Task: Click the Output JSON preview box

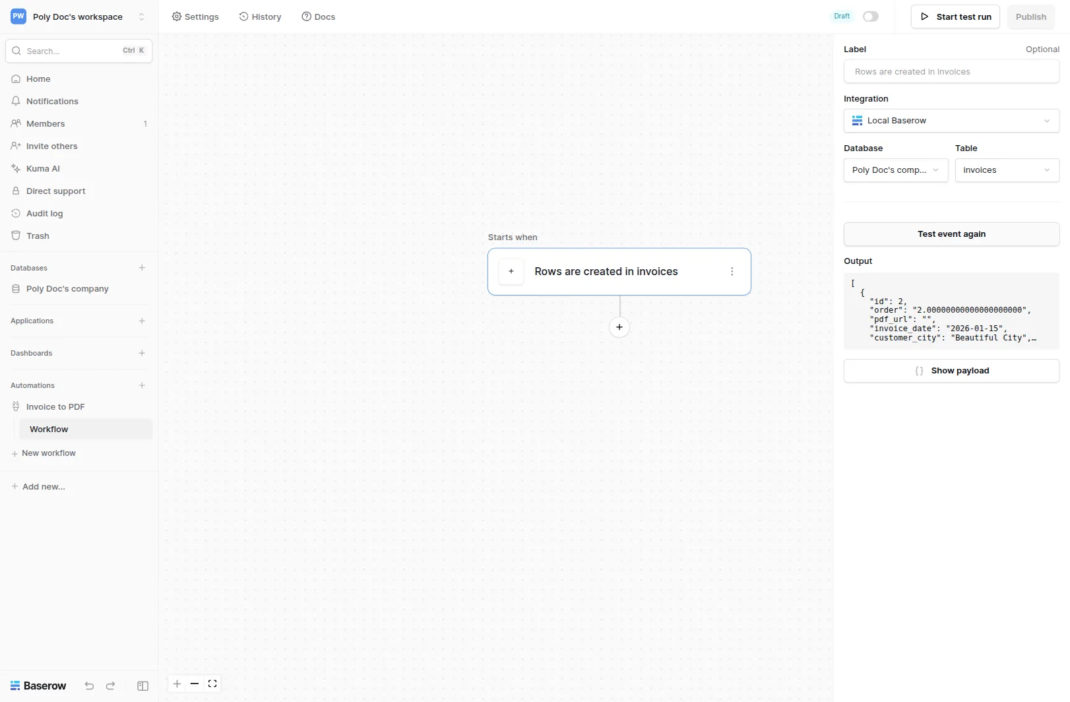Action: [951, 311]
